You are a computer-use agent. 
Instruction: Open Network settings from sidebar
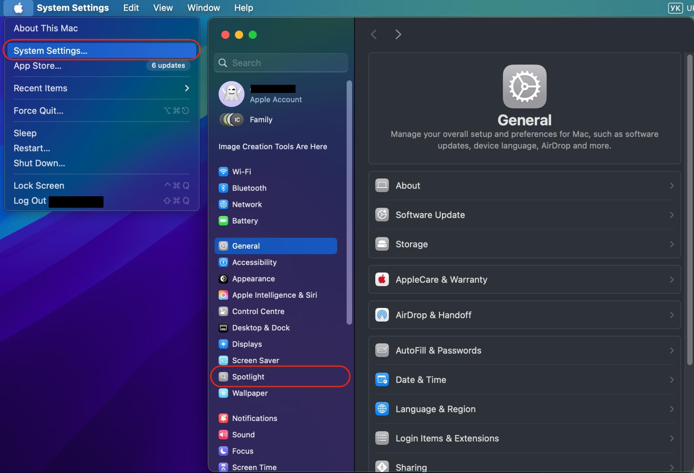247,204
